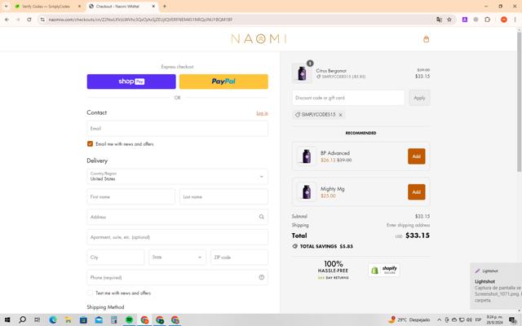The width and height of the screenshot is (522, 326).
Task: Click the Discount code or gift card field
Action: coord(348,98)
